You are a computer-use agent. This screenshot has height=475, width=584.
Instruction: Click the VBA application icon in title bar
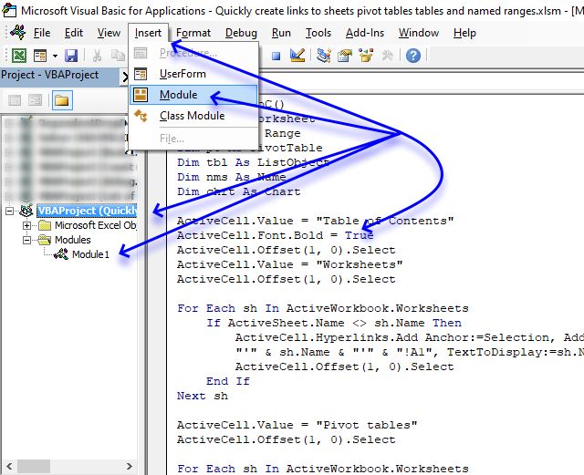[9, 10]
